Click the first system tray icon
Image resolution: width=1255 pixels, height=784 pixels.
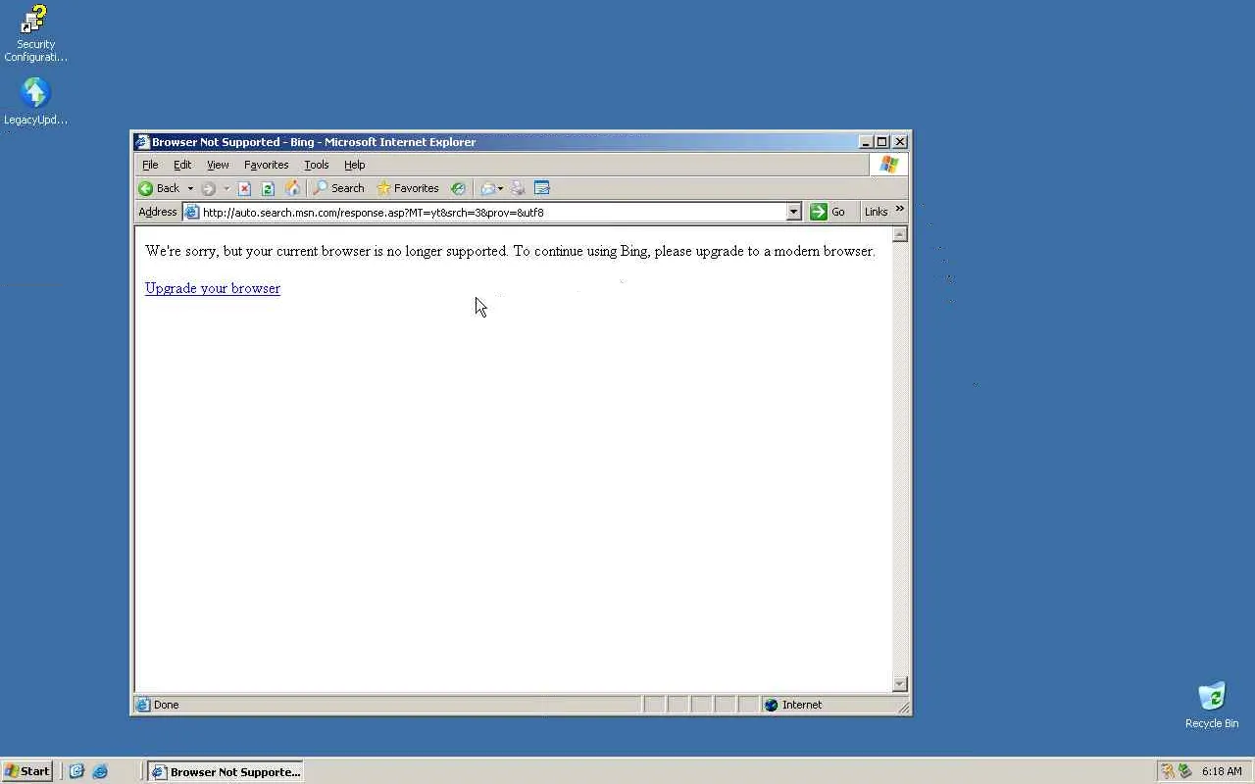(x=1168, y=771)
